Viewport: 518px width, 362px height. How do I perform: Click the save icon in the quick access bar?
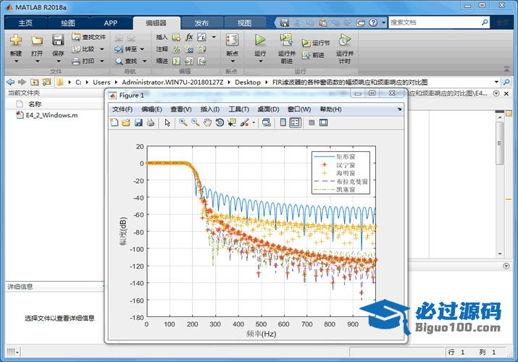[285, 22]
